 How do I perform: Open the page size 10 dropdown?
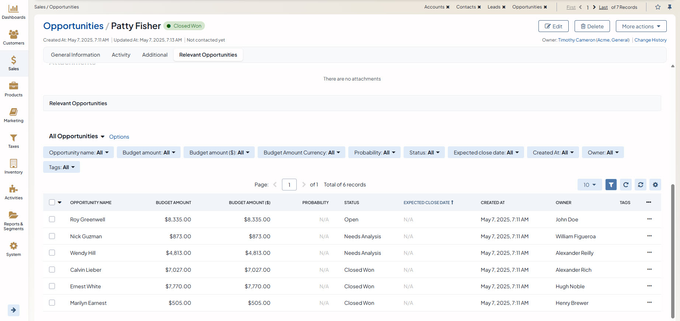point(589,185)
